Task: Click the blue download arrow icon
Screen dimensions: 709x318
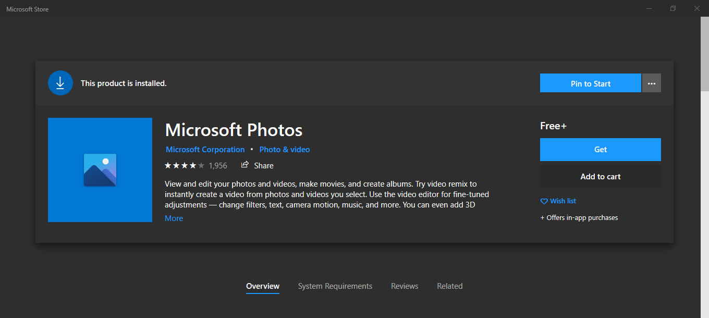Action: (x=60, y=83)
